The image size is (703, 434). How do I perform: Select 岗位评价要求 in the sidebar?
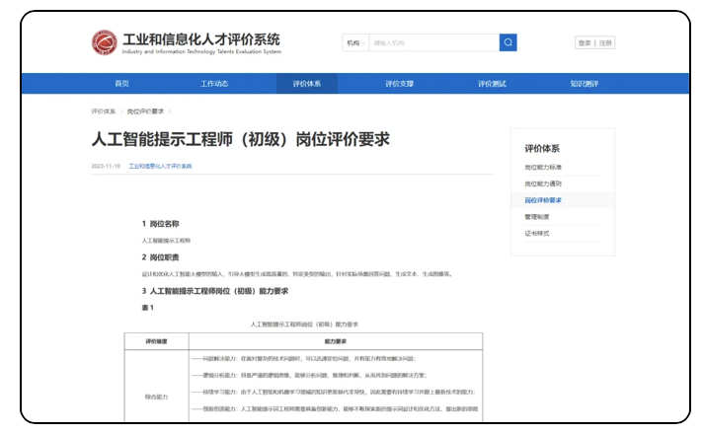[543, 200]
